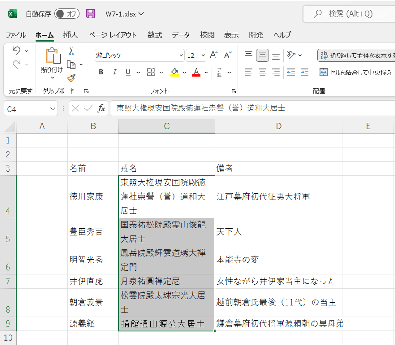Click the 検索 search box

click(350, 14)
